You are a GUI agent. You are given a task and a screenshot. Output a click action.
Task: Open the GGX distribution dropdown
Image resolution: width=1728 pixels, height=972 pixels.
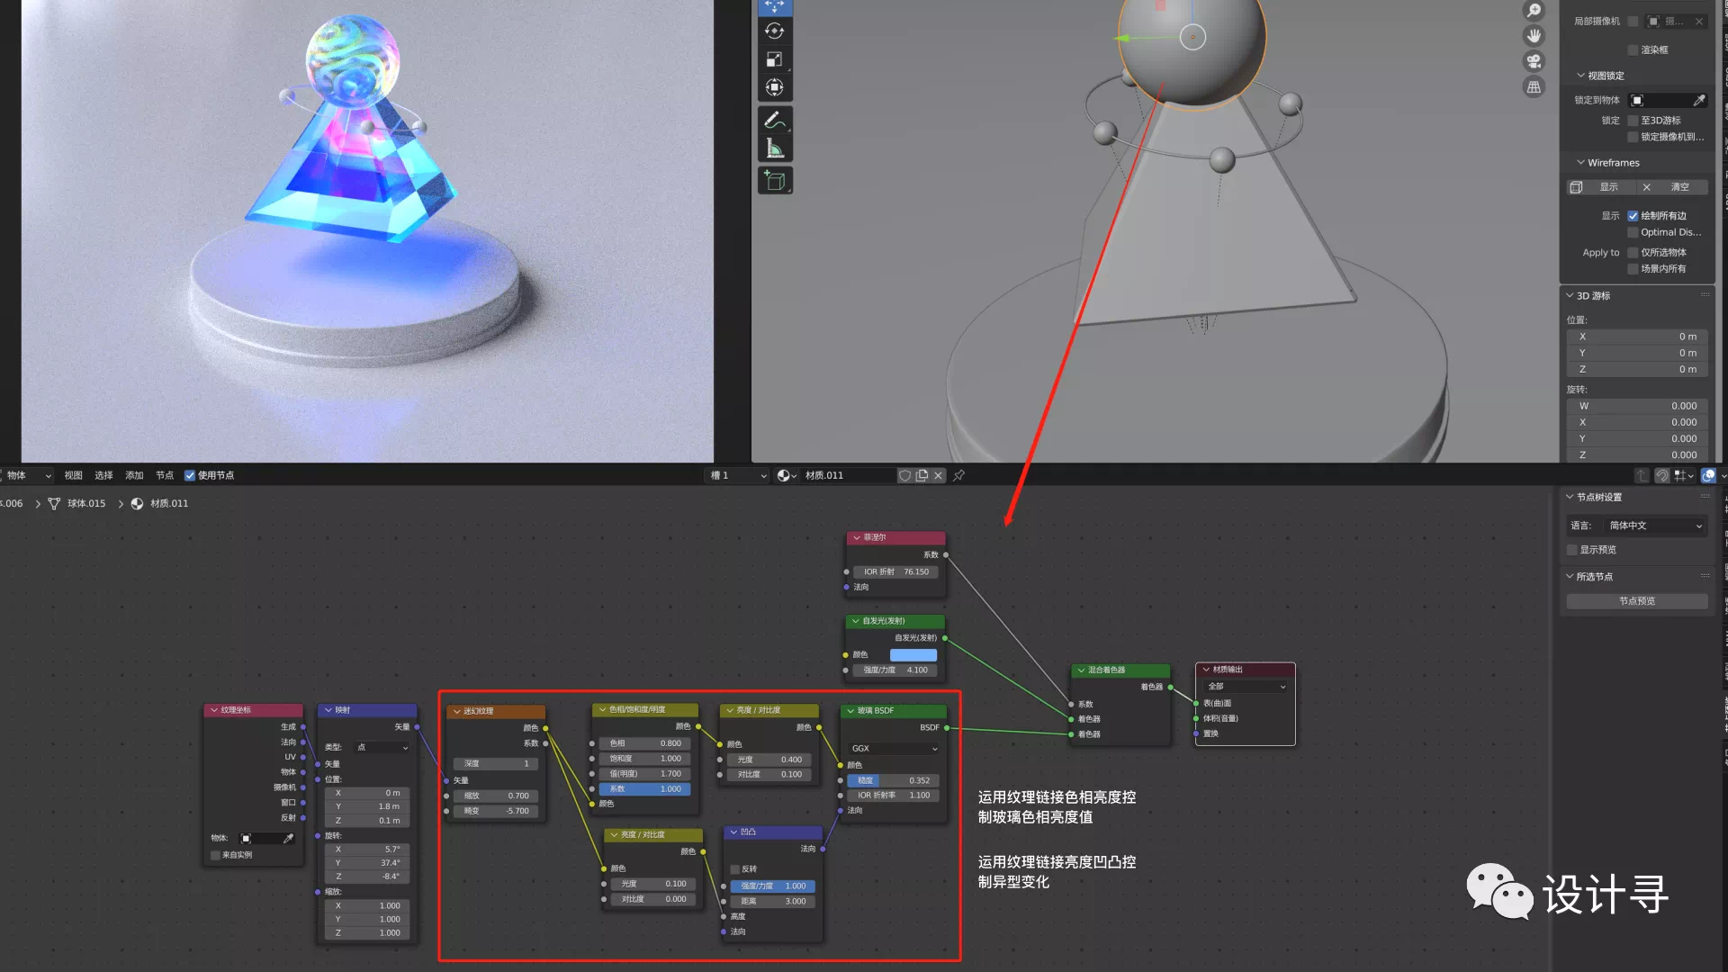click(894, 749)
